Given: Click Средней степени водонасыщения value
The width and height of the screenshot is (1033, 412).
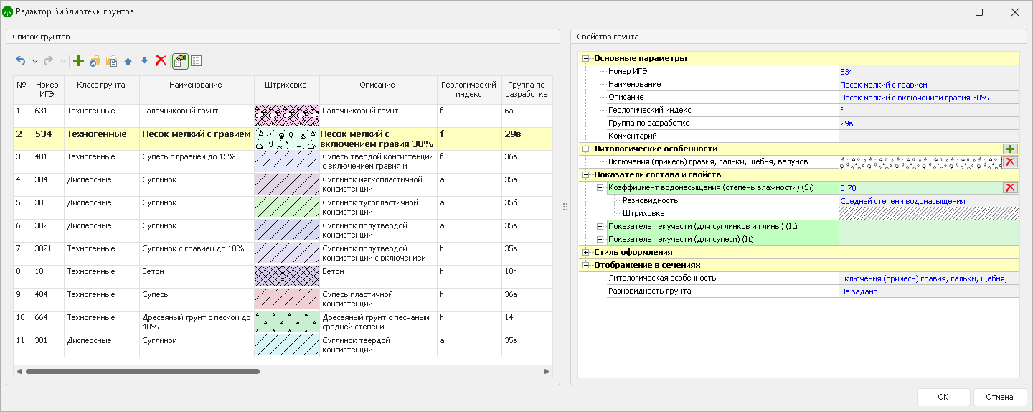Looking at the screenshot, I should point(929,200).
